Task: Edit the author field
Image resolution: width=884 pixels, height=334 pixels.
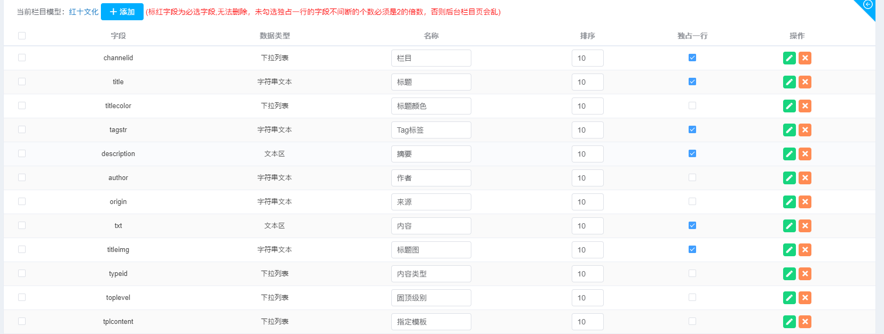Action: coord(789,178)
